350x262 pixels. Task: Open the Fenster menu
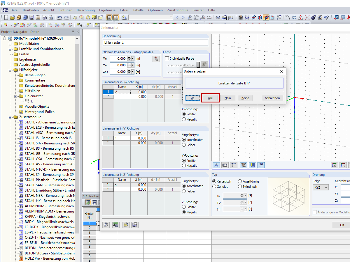198,10
